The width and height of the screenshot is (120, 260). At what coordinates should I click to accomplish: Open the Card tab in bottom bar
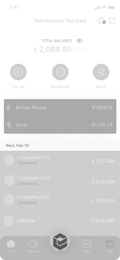[110, 246]
